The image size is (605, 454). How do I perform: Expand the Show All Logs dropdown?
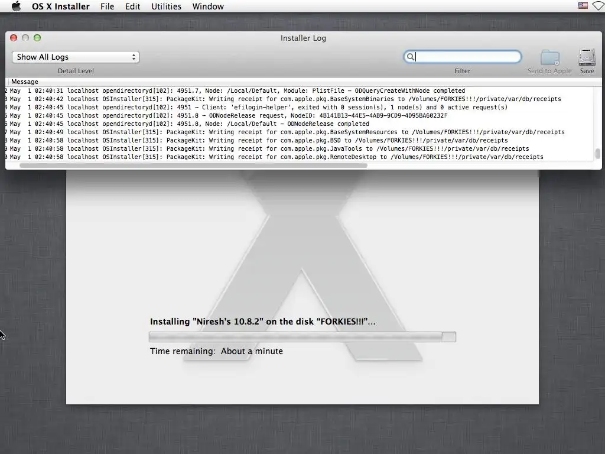(x=76, y=57)
